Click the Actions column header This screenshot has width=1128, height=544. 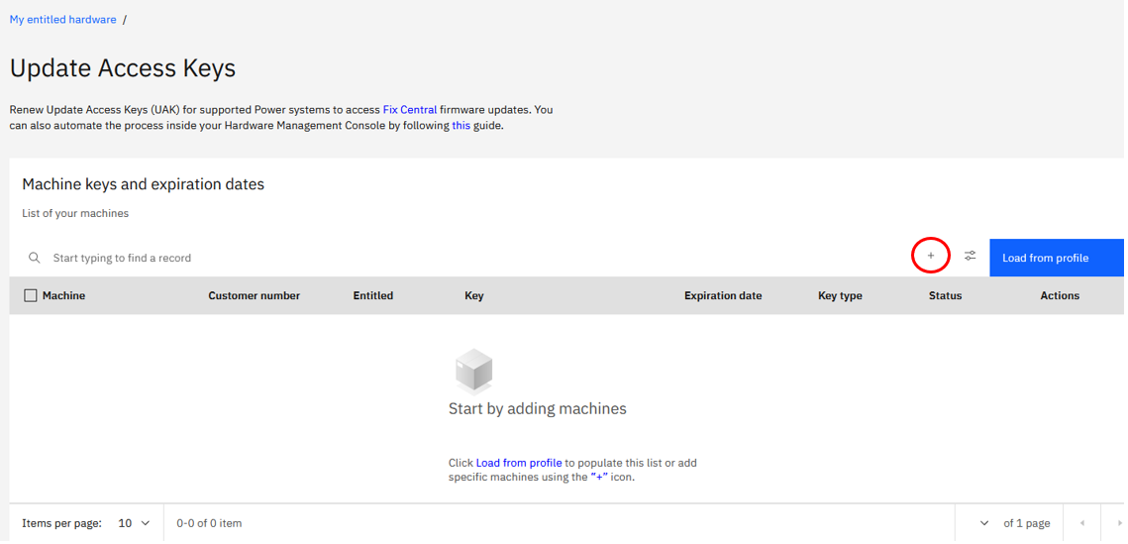(x=1060, y=295)
